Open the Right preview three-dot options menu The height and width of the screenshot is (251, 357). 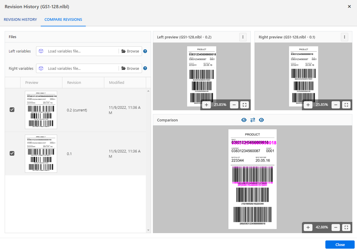[344, 37]
